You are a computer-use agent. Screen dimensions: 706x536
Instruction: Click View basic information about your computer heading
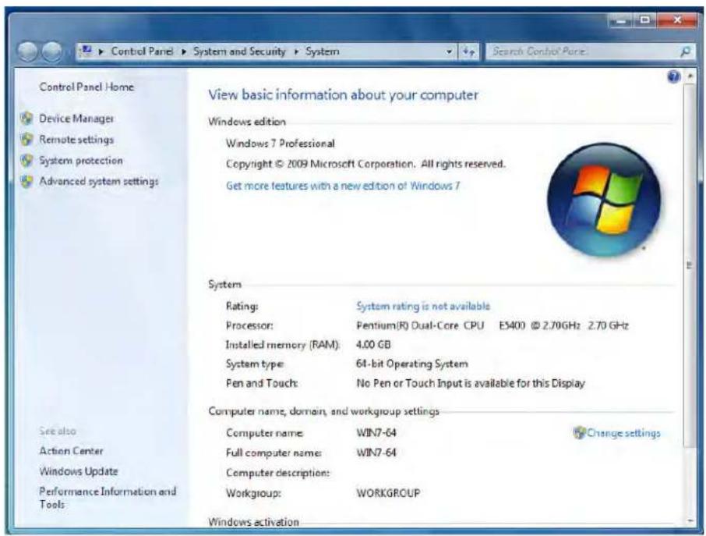point(343,95)
